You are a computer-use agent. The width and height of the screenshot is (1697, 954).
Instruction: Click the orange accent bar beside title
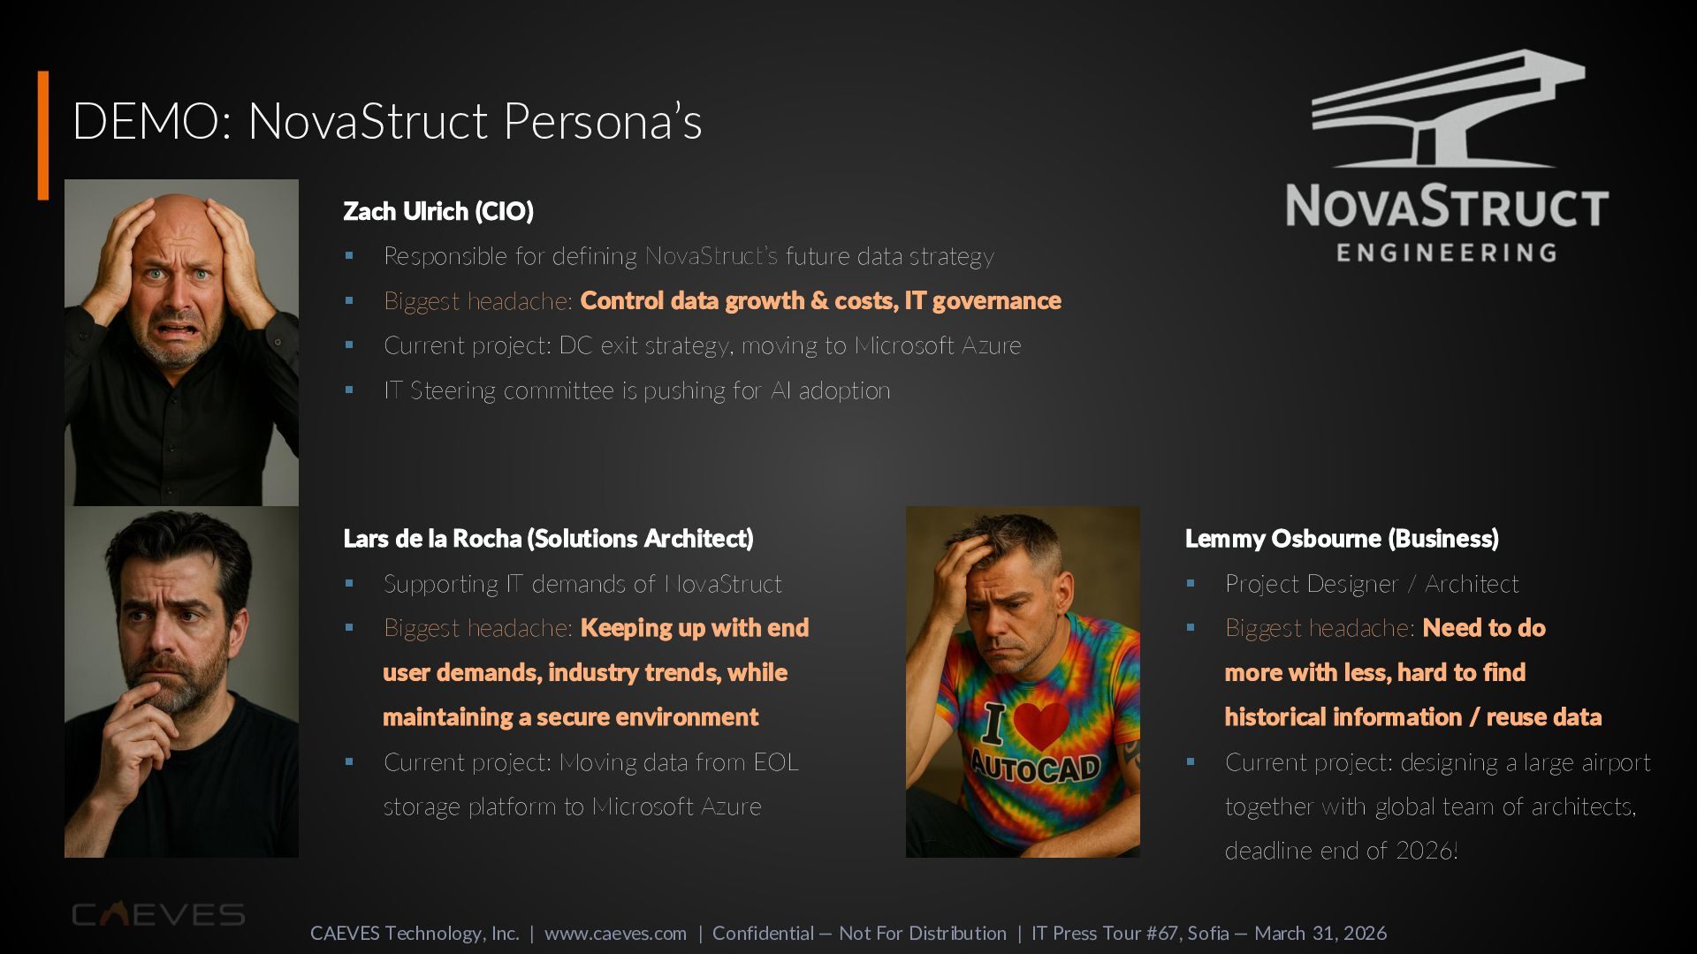[x=42, y=135]
